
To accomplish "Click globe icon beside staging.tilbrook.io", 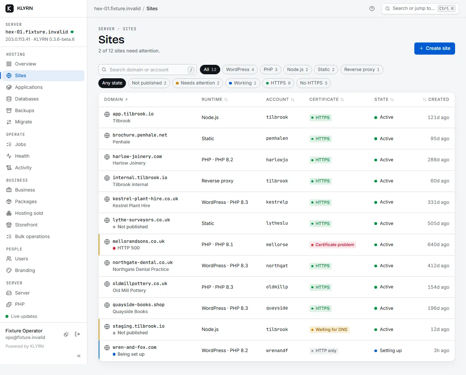I will [x=107, y=327].
